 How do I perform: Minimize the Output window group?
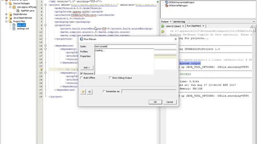click(x=254, y=22)
